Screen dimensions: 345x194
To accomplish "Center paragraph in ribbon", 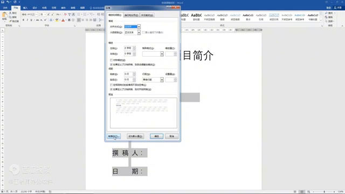I will click(82, 20).
